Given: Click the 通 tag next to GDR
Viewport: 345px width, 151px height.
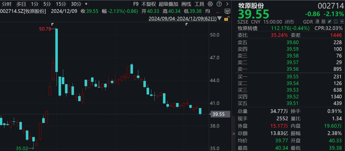Looking at the screenshot, I should coord(317,22).
